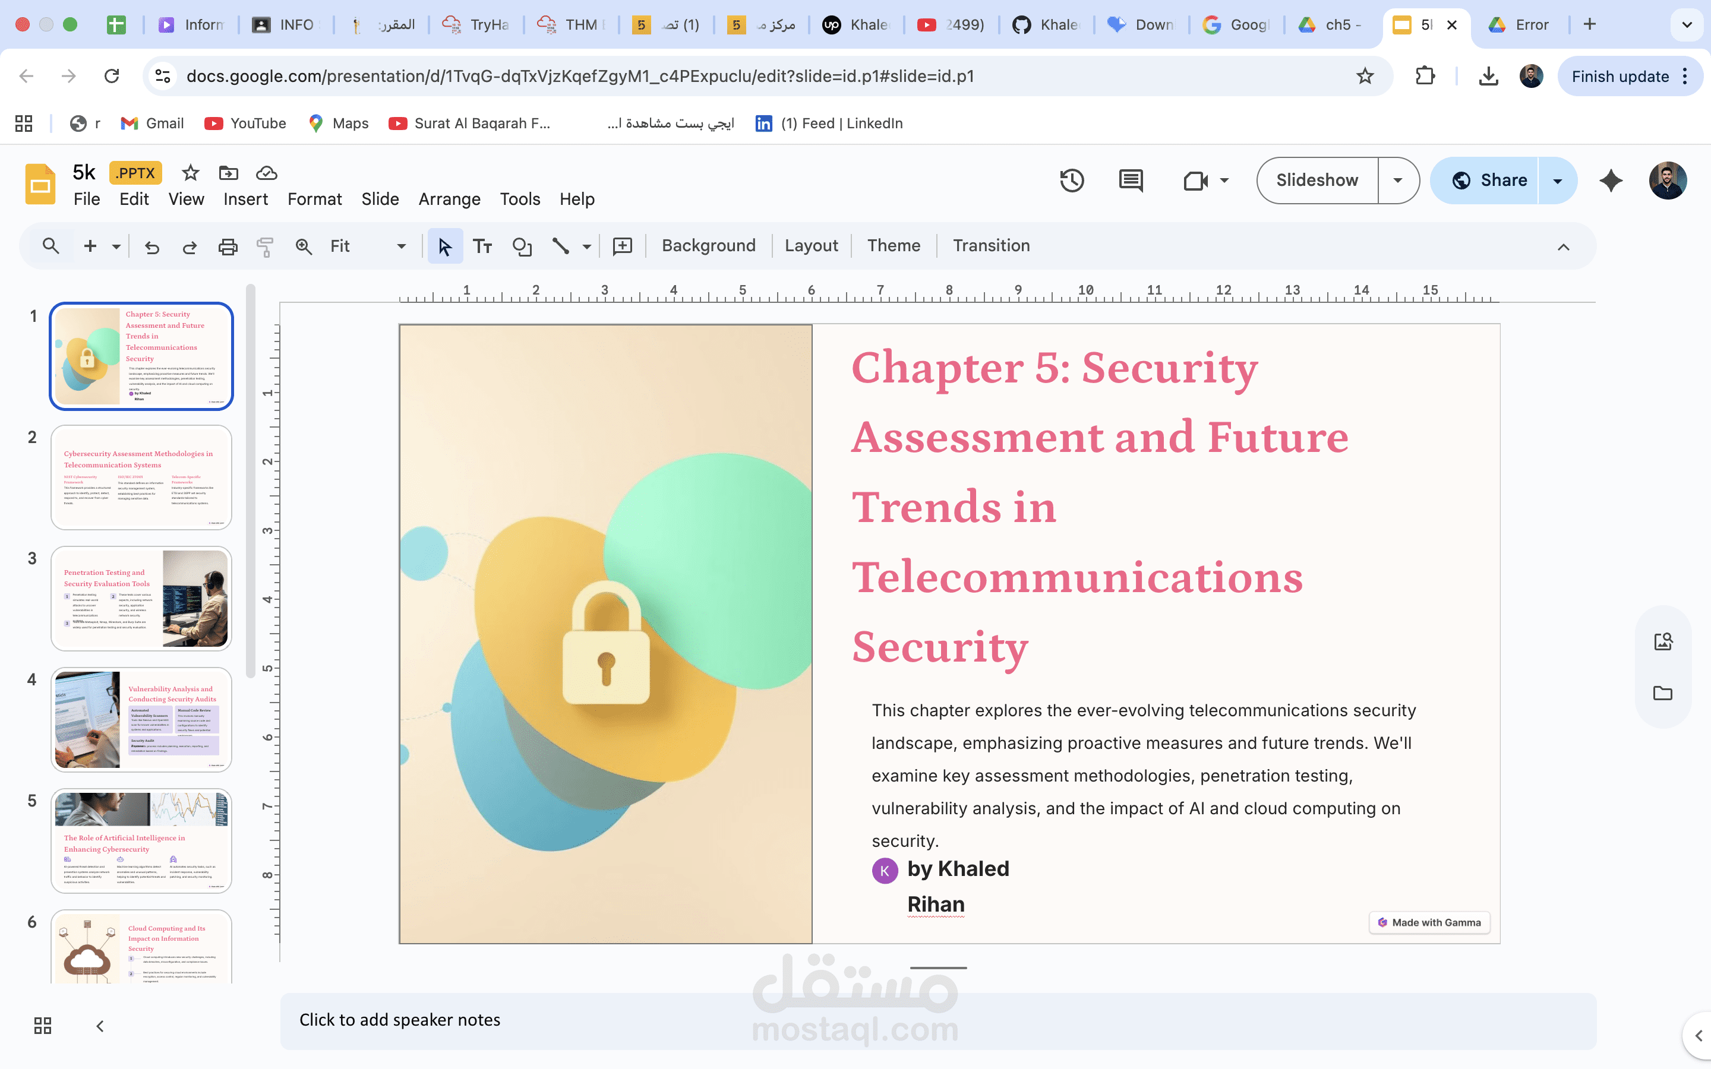Expand Slideshow options dropdown arrow
This screenshot has height=1069, width=1711.
pos(1398,181)
